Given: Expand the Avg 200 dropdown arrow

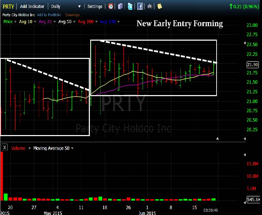Looking at the screenshot, I should point(96,22).
